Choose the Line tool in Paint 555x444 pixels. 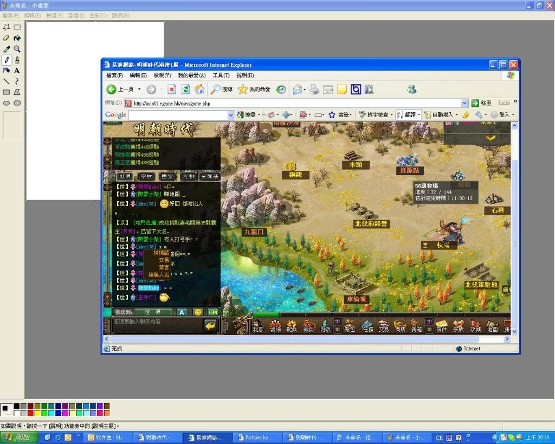(7, 81)
